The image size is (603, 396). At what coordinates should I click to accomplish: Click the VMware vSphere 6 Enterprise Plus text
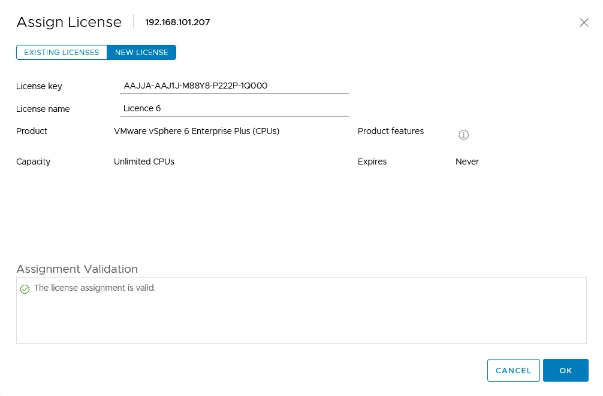pos(197,131)
